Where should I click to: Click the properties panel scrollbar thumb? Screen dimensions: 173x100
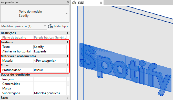tap(68, 84)
